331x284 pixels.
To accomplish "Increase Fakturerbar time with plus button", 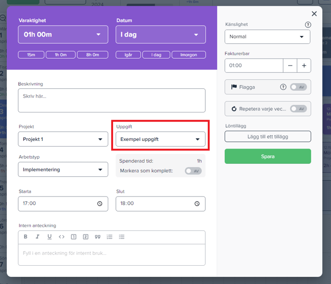I will pos(304,65).
